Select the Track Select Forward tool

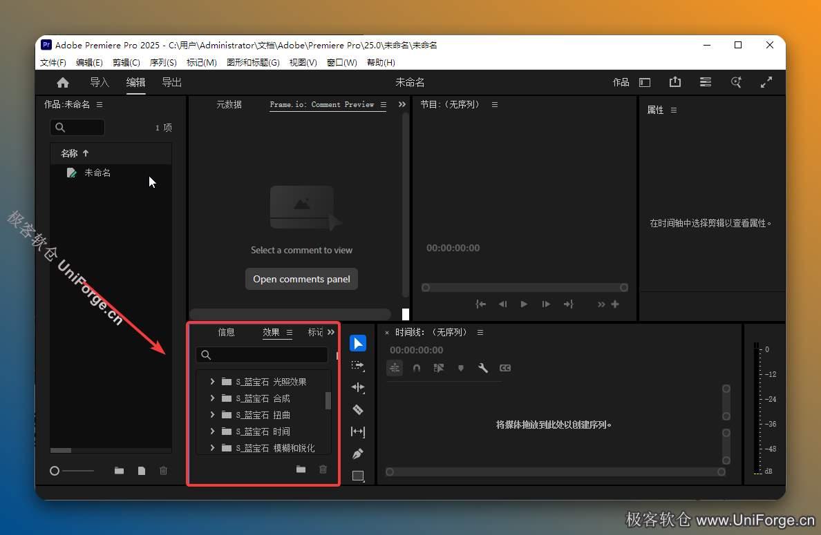[357, 366]
